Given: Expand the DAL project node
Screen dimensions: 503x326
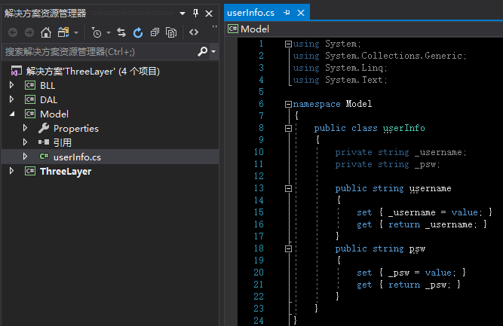Looking at the screenshot, I should (x=11, y=99).
